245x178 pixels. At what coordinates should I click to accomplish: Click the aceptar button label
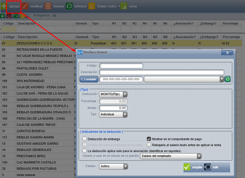(x=197, y=167)
